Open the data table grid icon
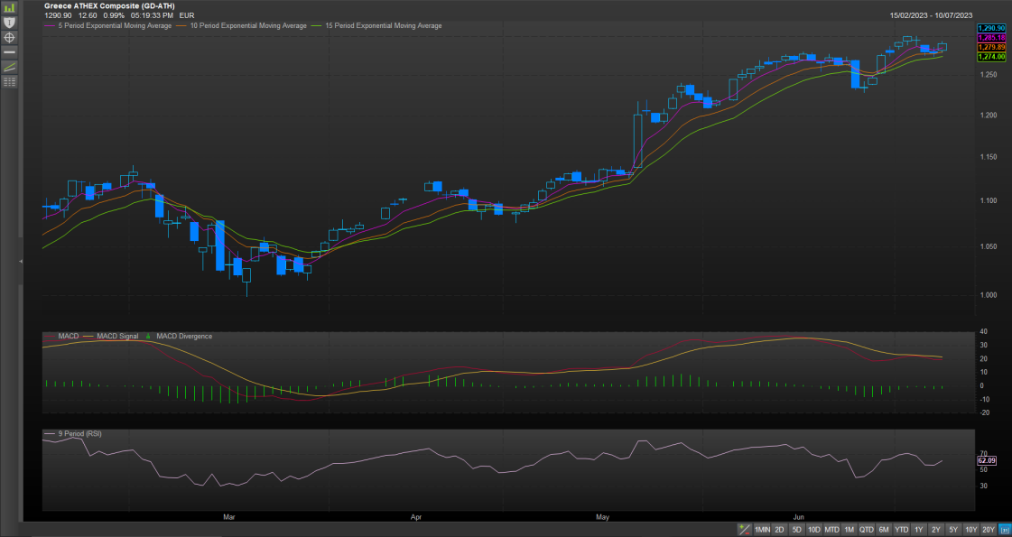 (10, 82)
